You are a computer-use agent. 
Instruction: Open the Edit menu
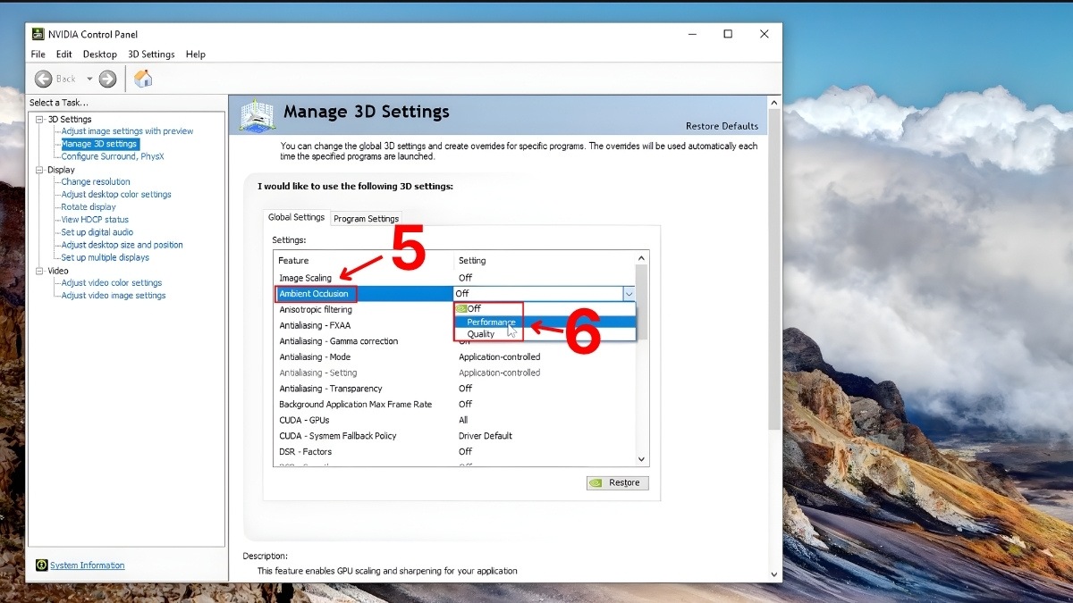(63, 54)
